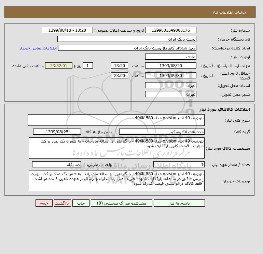Click the label واحد شمارش

(99, 165)
